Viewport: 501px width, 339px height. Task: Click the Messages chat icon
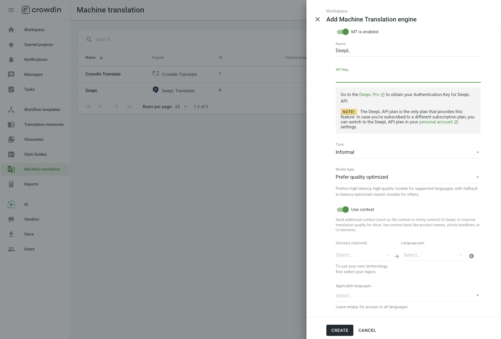[x=11, y=75]
